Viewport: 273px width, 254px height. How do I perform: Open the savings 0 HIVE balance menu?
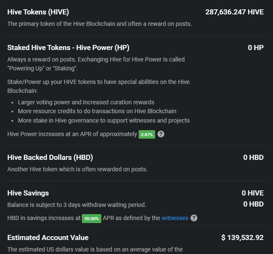click(253, 193)
